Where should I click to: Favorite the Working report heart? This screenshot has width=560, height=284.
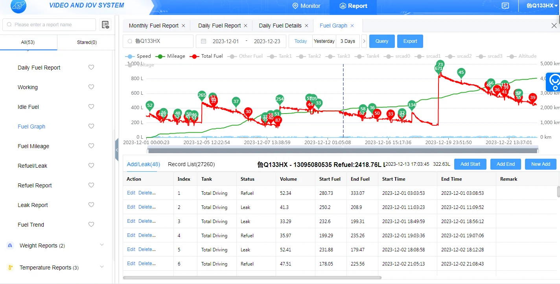(91, 87)
